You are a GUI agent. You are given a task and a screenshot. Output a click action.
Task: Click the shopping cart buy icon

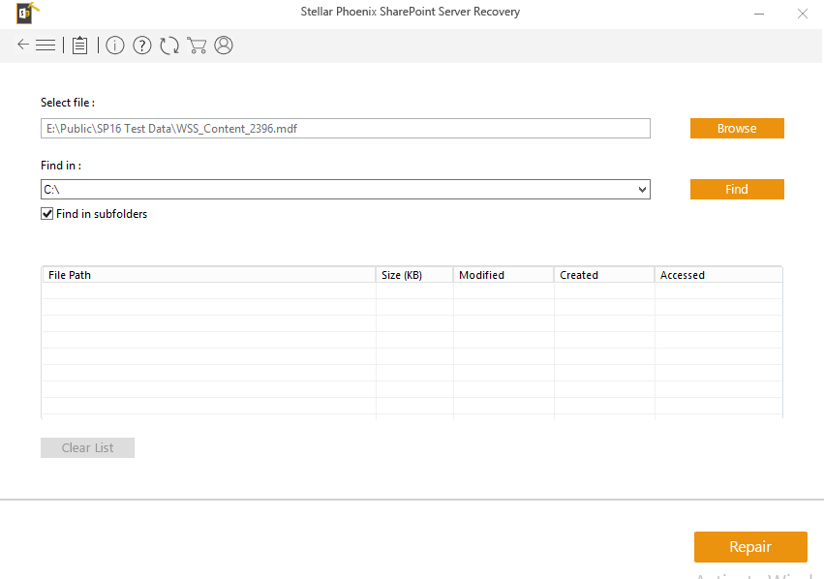(x=197, y=46)
